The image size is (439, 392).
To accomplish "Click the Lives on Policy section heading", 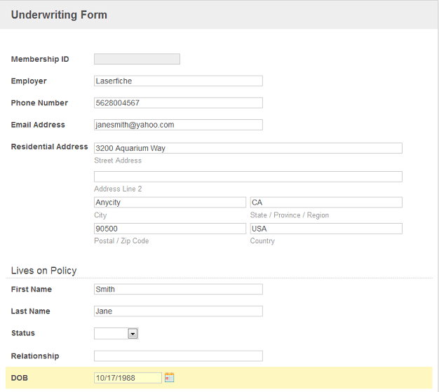I will pyautogui.click(x=43, y=271).
